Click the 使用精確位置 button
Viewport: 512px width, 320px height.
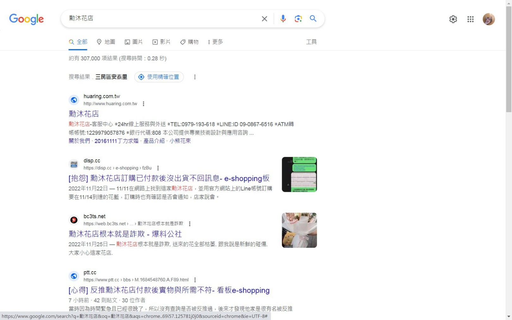coord(159,77)
